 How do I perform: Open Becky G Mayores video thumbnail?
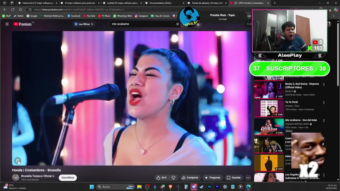(x=269, y=90)
